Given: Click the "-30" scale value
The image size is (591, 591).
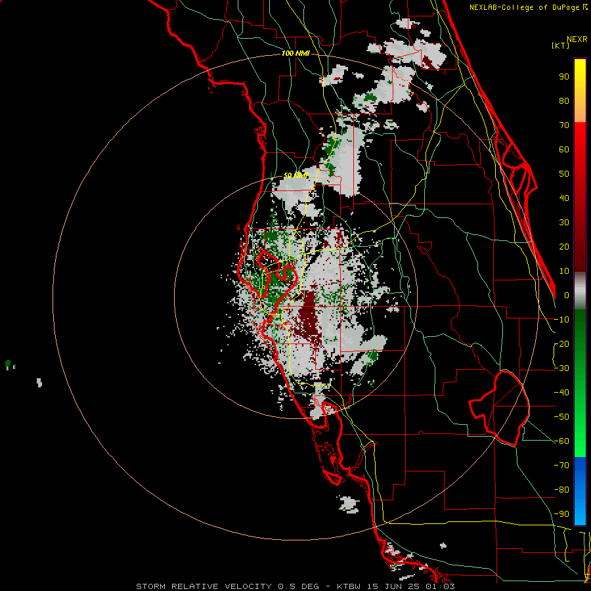Looking at the screenshot, I should point(561,368).
